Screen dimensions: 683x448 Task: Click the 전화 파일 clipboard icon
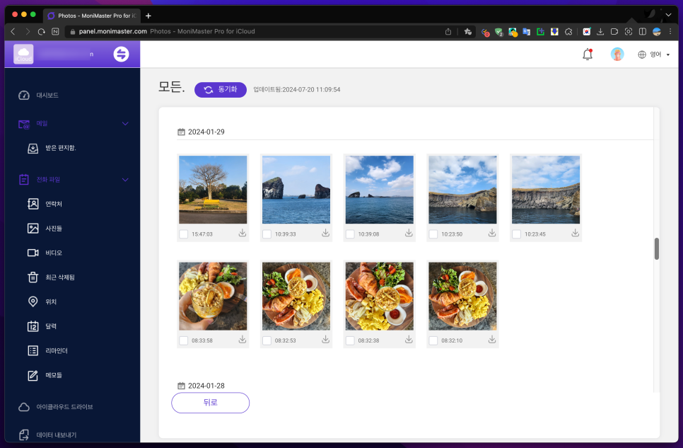[24, 179]
